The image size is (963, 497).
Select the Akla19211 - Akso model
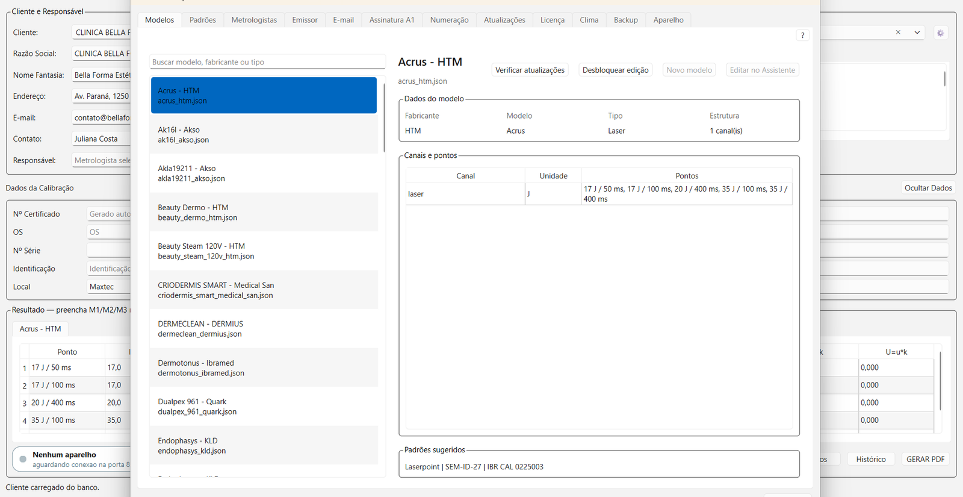pos(264,173)
